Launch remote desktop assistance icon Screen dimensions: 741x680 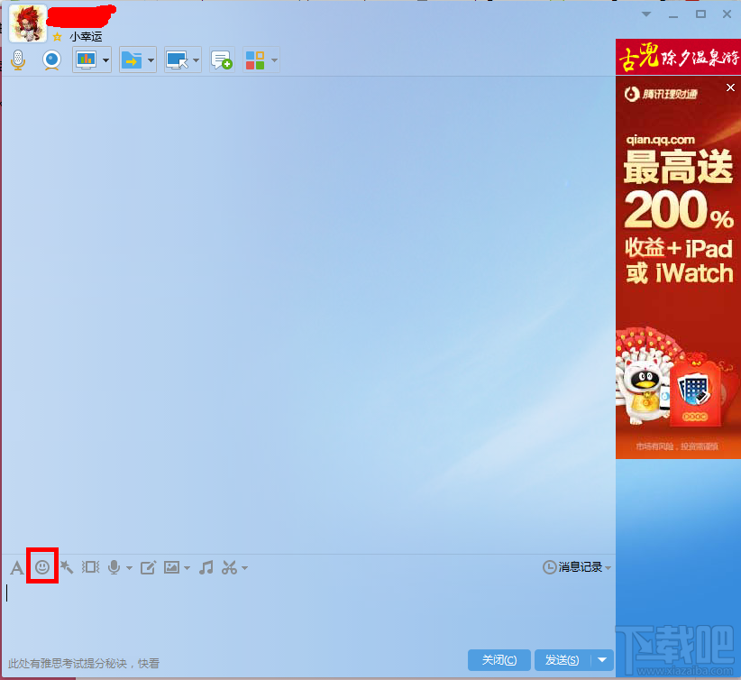coord(178,60)
